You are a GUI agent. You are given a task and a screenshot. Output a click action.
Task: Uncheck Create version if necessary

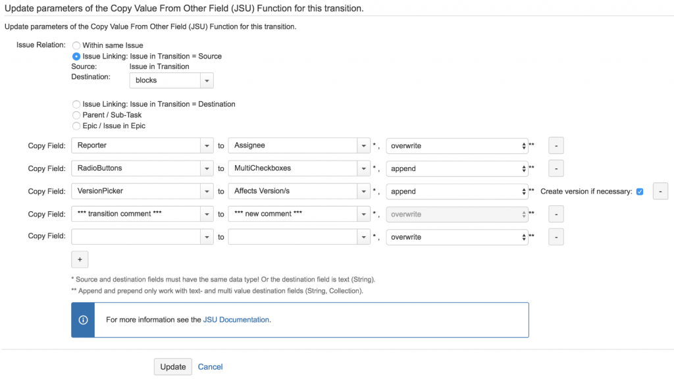(x=640, y=191)
